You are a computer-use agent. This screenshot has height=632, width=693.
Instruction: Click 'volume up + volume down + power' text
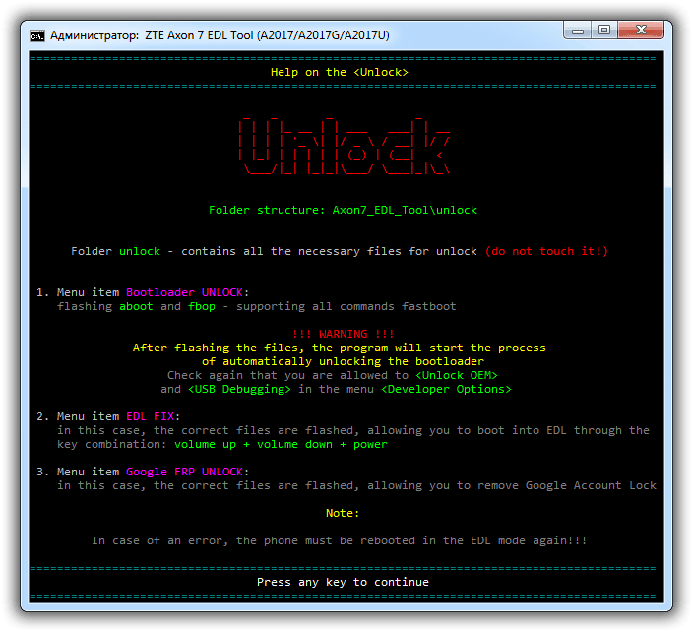281,444
